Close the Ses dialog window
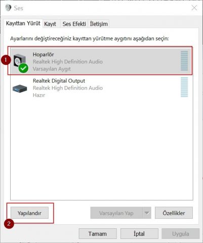Screen dimensions: 203x243 [194, 8]
